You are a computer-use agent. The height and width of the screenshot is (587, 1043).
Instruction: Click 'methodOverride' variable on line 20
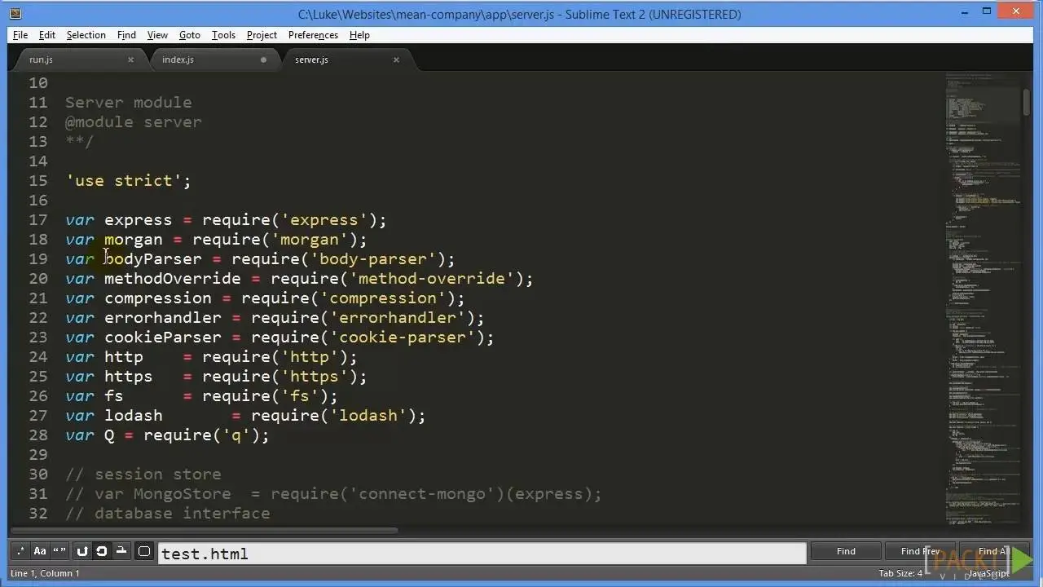[173, 278]
